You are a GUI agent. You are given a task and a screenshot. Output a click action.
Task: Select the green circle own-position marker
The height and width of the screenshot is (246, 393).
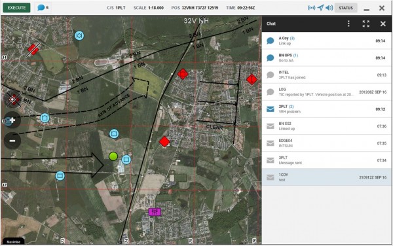tap(113, 156)
